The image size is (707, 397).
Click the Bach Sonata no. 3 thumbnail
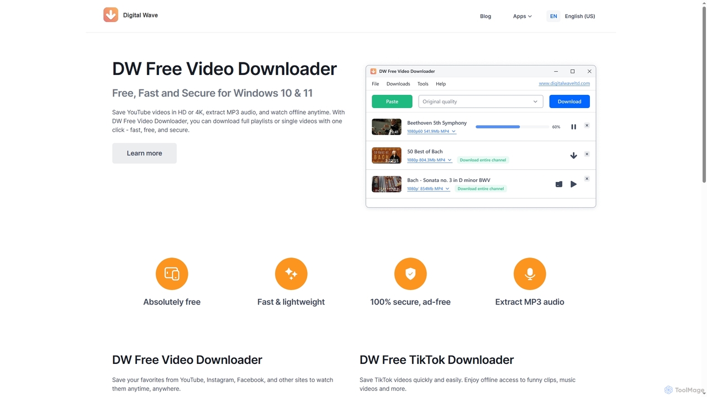(x=387, y=184)
